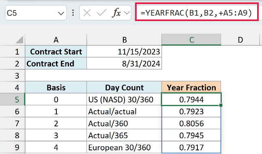Image resolution: width=262 pixels, height=154 pixels.
Task: Select column B header
Action: click(x=124, y=40)
